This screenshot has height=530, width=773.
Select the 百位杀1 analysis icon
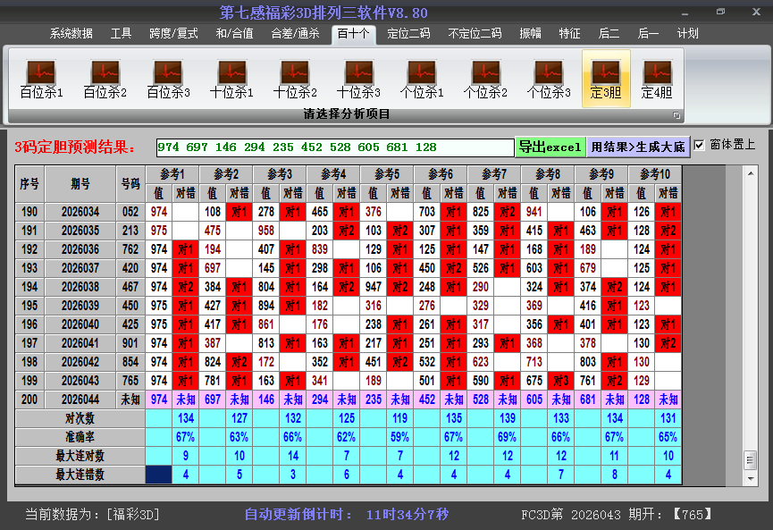coord(41,79)
